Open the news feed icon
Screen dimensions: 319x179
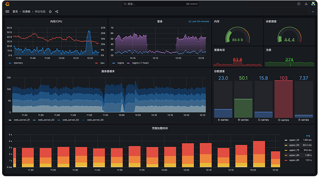click(306, 4)
